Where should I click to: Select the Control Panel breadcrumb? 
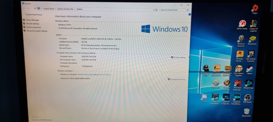coord(48,9)
